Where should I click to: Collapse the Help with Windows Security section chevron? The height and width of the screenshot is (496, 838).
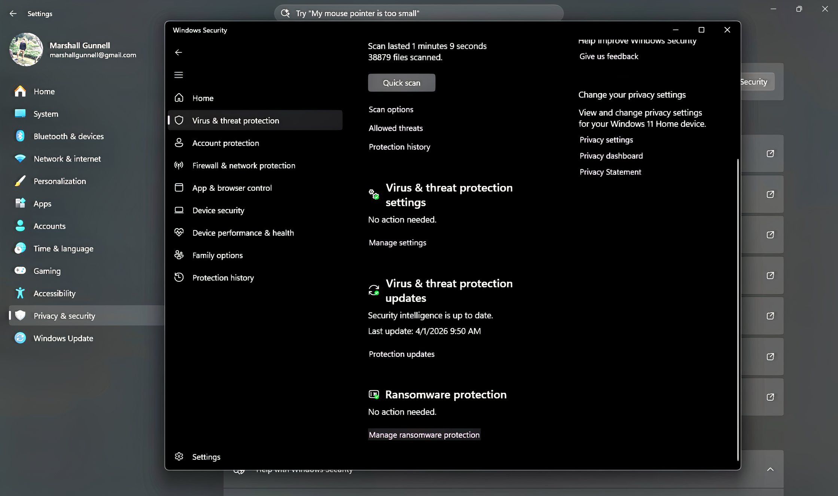click(x=770, y=469)
